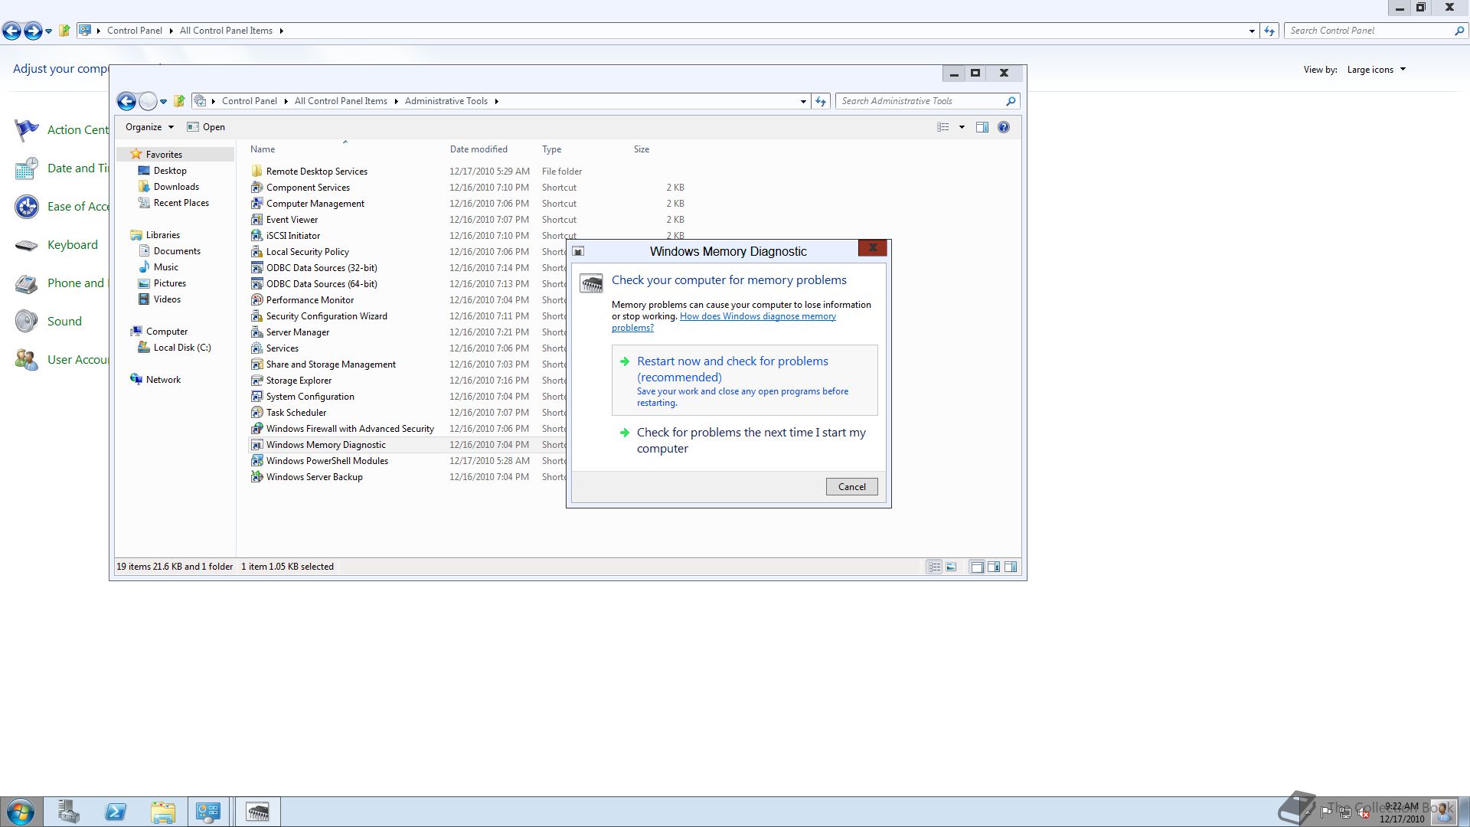
Task: Close the Windows Memory Diagnostic dialog
Action: [x=872, y=248]
